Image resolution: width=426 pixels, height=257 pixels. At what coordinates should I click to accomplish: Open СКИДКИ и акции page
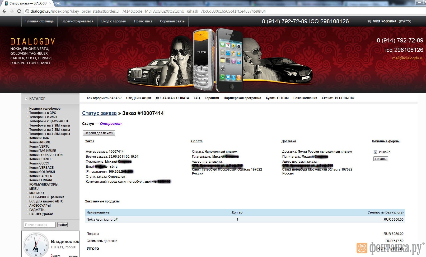point(139,98)
